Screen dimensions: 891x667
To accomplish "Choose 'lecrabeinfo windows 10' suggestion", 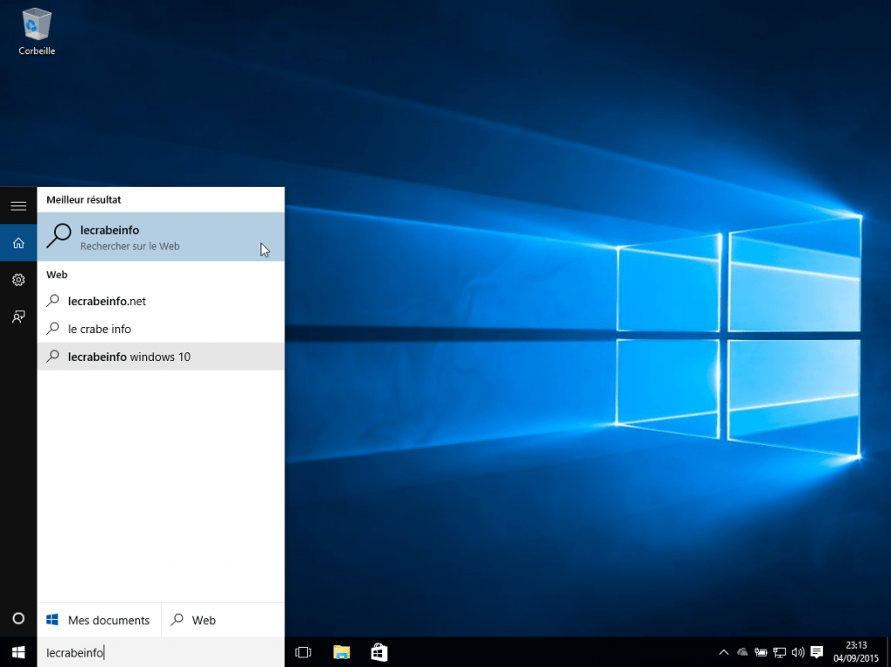I will [x=161, y=357].
